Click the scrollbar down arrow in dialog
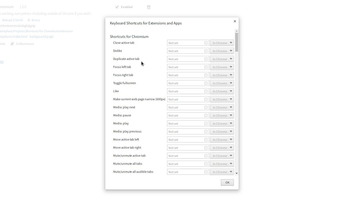This screenshot has width=344, height=215. pos(236,173)
